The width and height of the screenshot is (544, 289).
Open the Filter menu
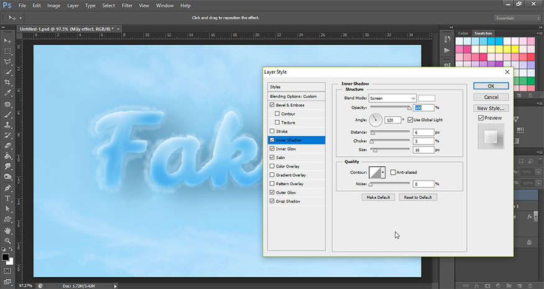127,6
